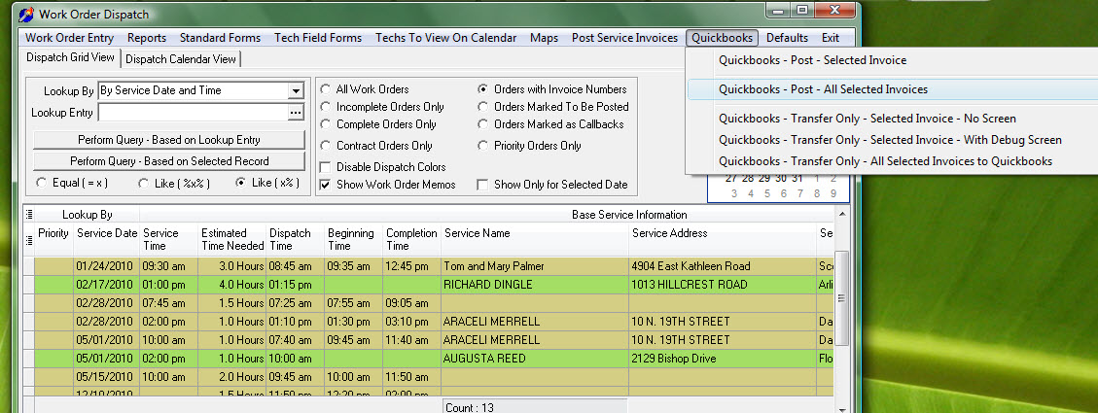Click the Dispatch Time column header
The image size is (1098, 413).
[296, 239]
